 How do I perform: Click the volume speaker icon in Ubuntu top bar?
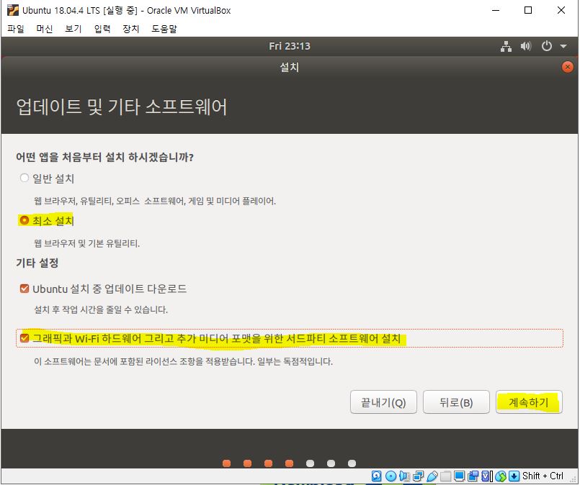[x=526, y=46]
